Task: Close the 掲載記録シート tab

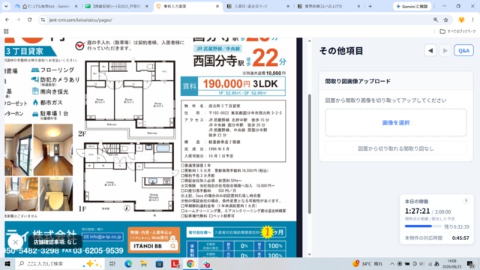Action: (x=147, y=6)
